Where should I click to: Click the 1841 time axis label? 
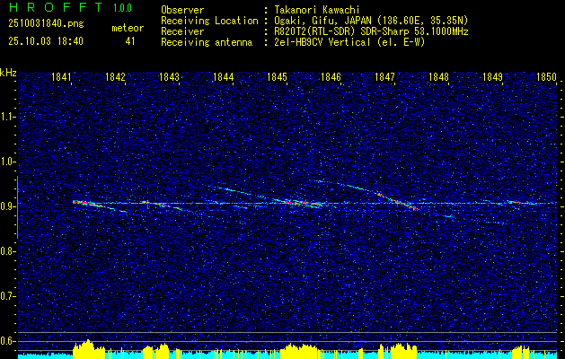(x=61, y=77)
